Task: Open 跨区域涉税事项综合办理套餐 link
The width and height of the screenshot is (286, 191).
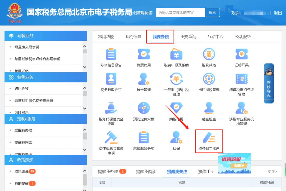Action: point(37,59)
